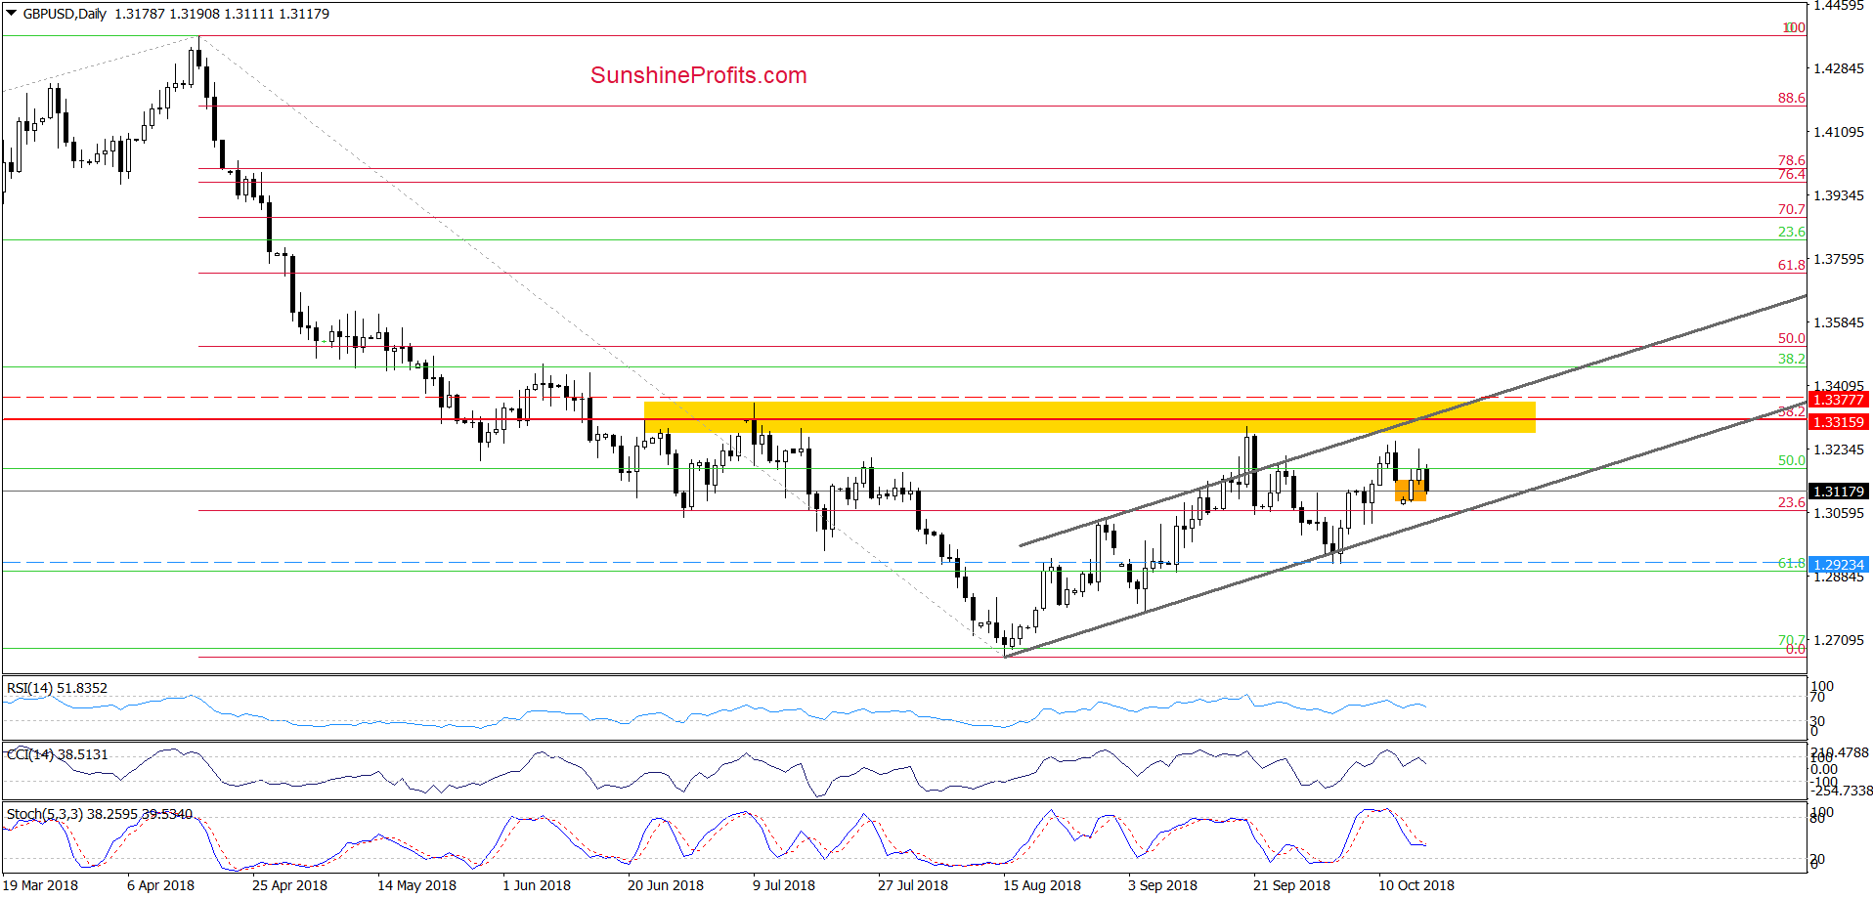Select the small orange rectangle near the latest candles
This screenshot has height=899, width=1873.
(x=1410, y=491)
